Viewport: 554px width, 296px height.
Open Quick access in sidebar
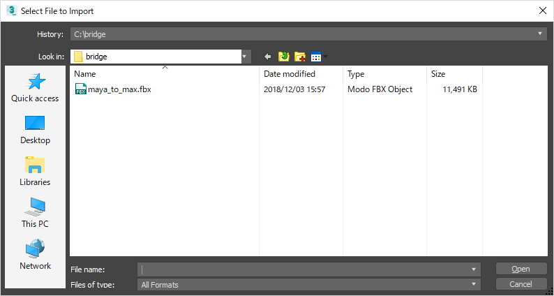(x=35, y=88)
